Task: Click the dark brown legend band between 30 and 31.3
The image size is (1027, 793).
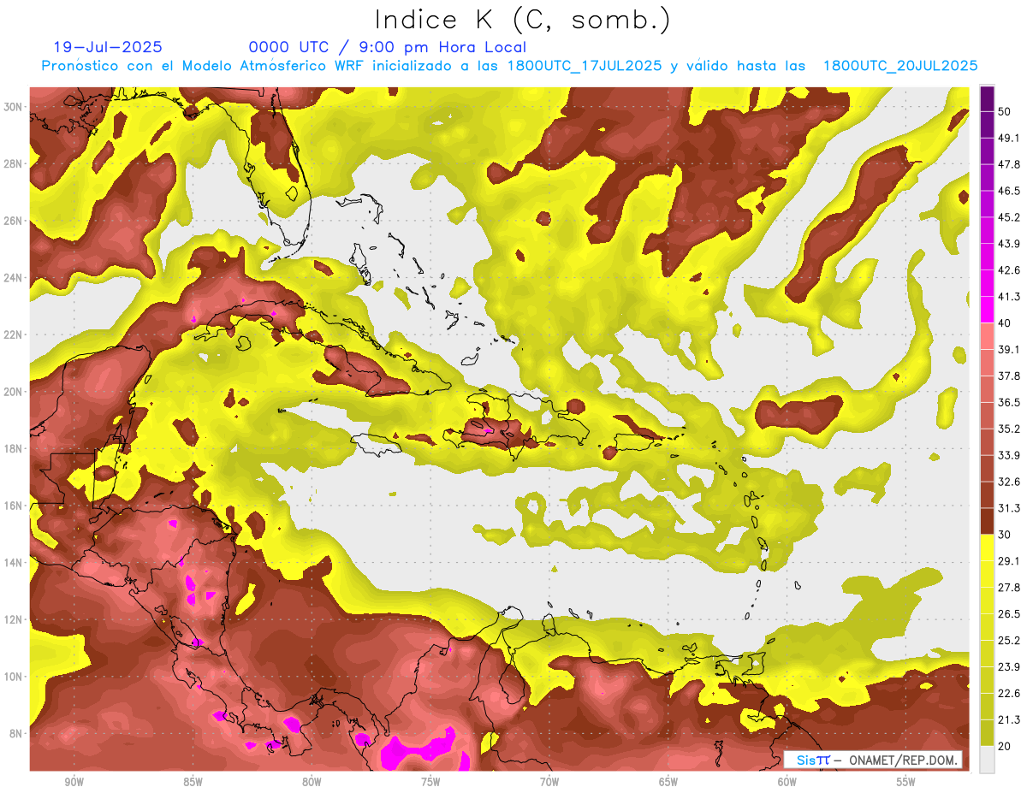Action: click(x=988, y=521)
